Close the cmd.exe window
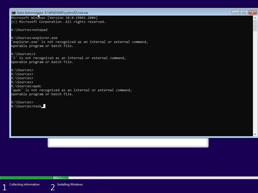The height and width of the screenshot is (193, 258). click(x=252, y=13)
